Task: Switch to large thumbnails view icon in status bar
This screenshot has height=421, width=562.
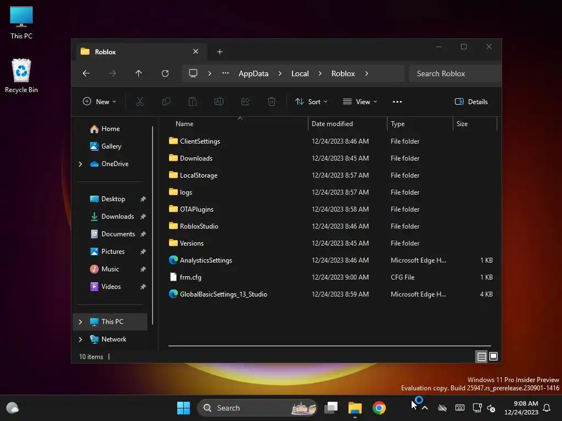Action: [x=493, y=356]
